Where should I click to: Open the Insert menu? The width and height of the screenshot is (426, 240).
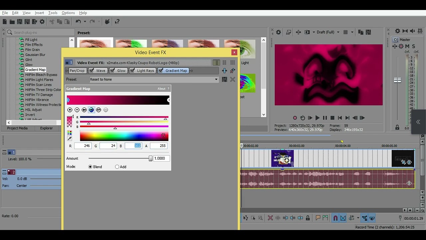(39, 13)
